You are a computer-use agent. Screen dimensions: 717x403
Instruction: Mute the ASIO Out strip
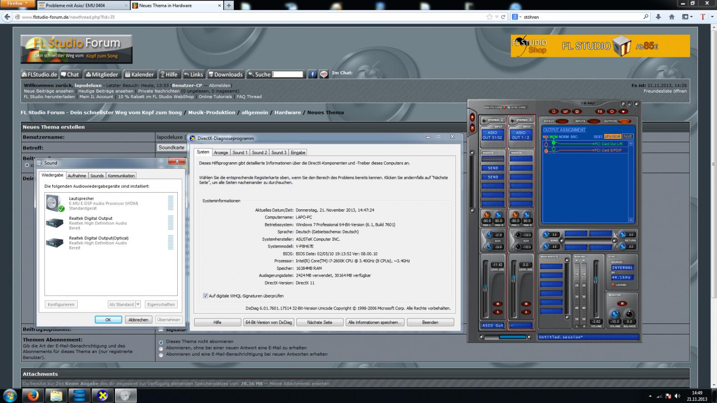point(497,303)
